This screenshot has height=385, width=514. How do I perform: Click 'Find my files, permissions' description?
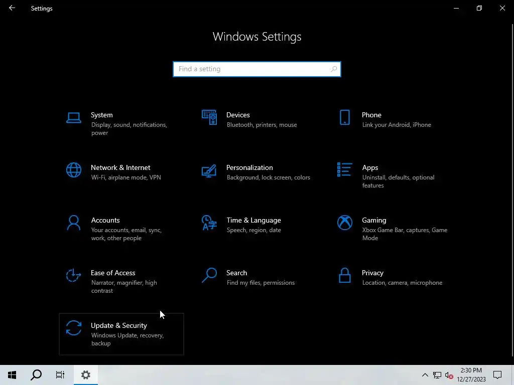pos(261,283)
